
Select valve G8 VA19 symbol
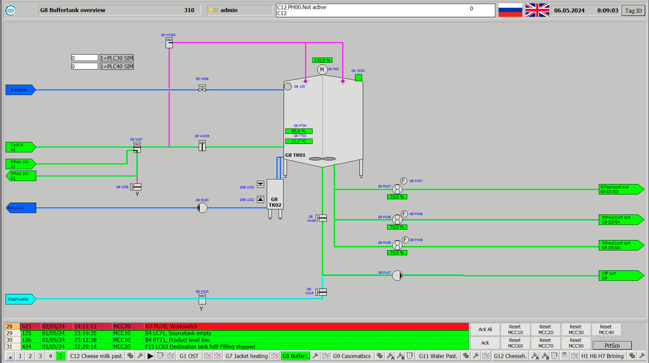tap(321, 292)
